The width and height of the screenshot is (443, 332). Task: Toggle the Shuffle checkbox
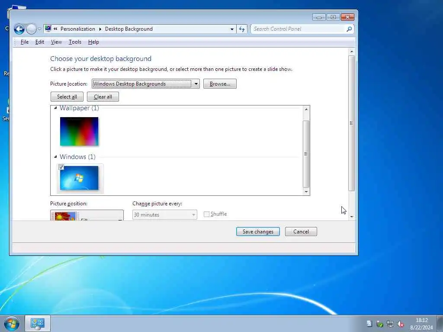pyautogui.click(x=206, y=214)
